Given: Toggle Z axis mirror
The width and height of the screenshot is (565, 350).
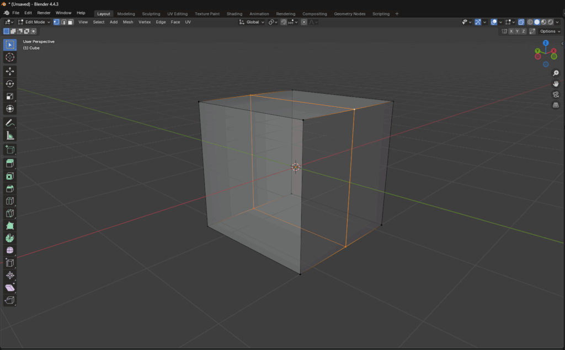Looking at the screenshot, I should [524, 31].
